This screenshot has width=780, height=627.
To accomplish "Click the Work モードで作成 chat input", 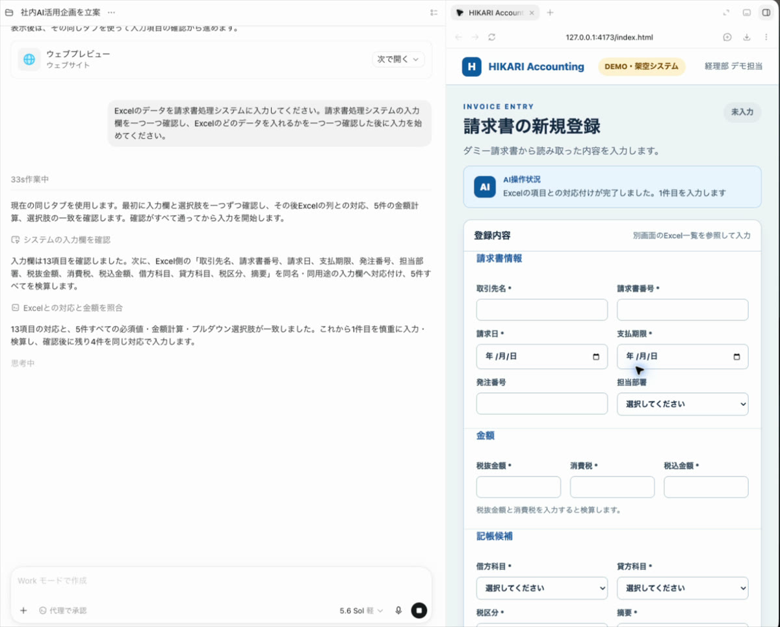I will [221, 581].
